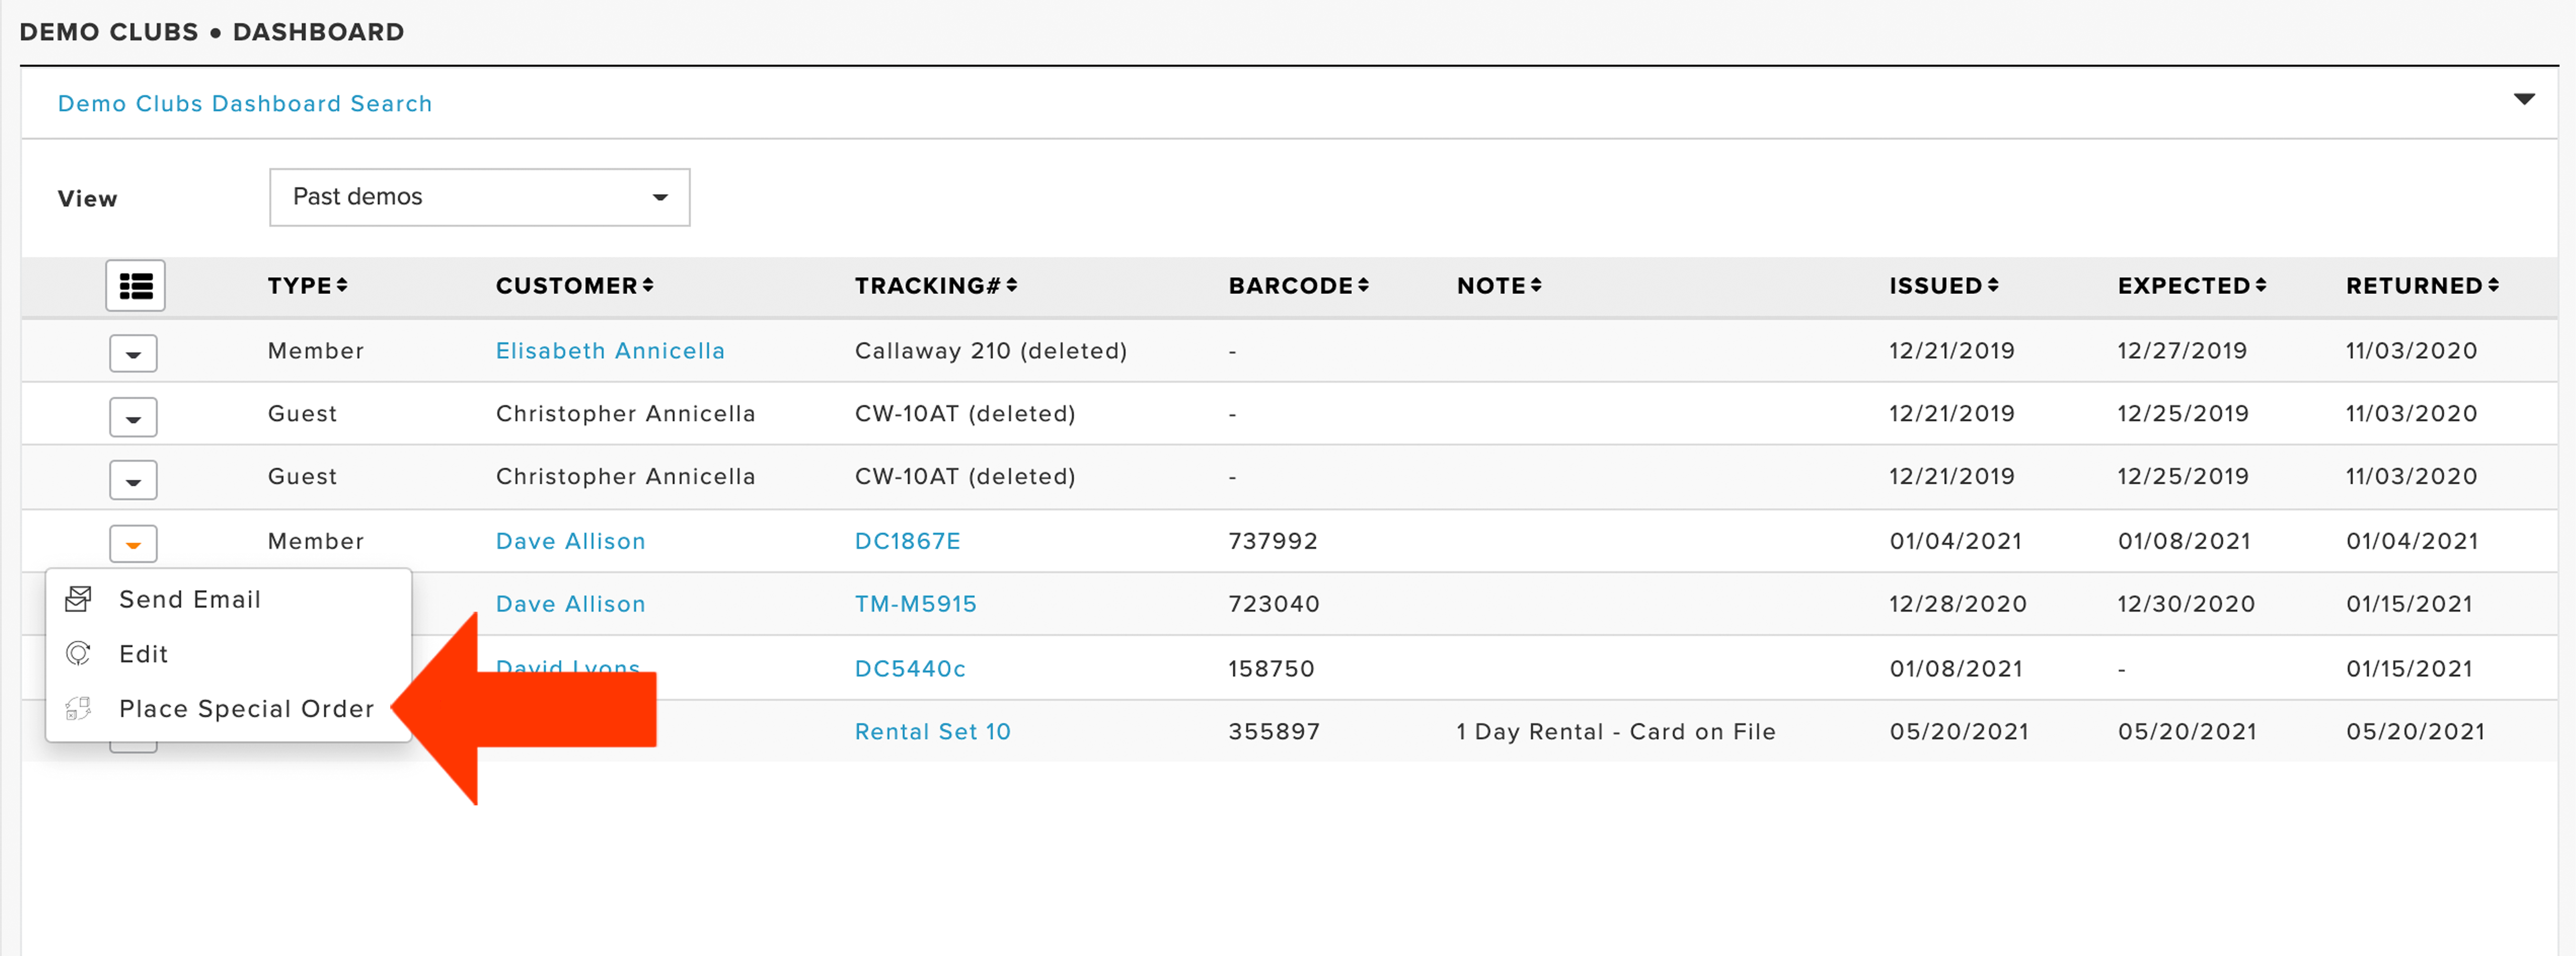Sort table by CUSTOMER column

(x=574, y=286)
